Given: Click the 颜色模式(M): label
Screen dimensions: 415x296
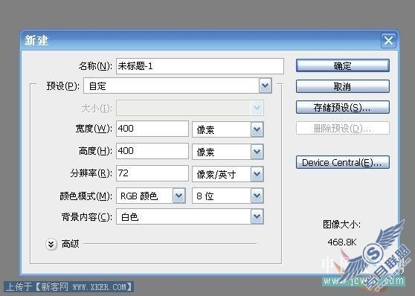Looking at the screenshot, I should pyautogui.click(x=86, y=196).
